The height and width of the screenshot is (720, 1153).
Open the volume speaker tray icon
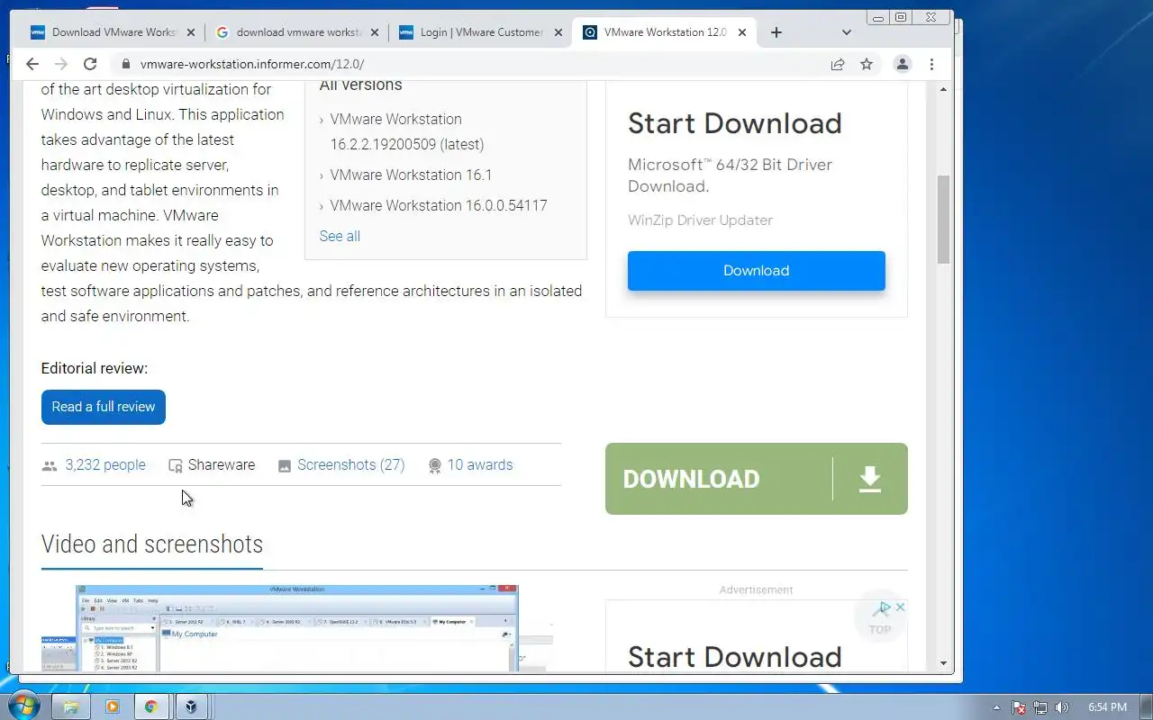click(1062, 707)
